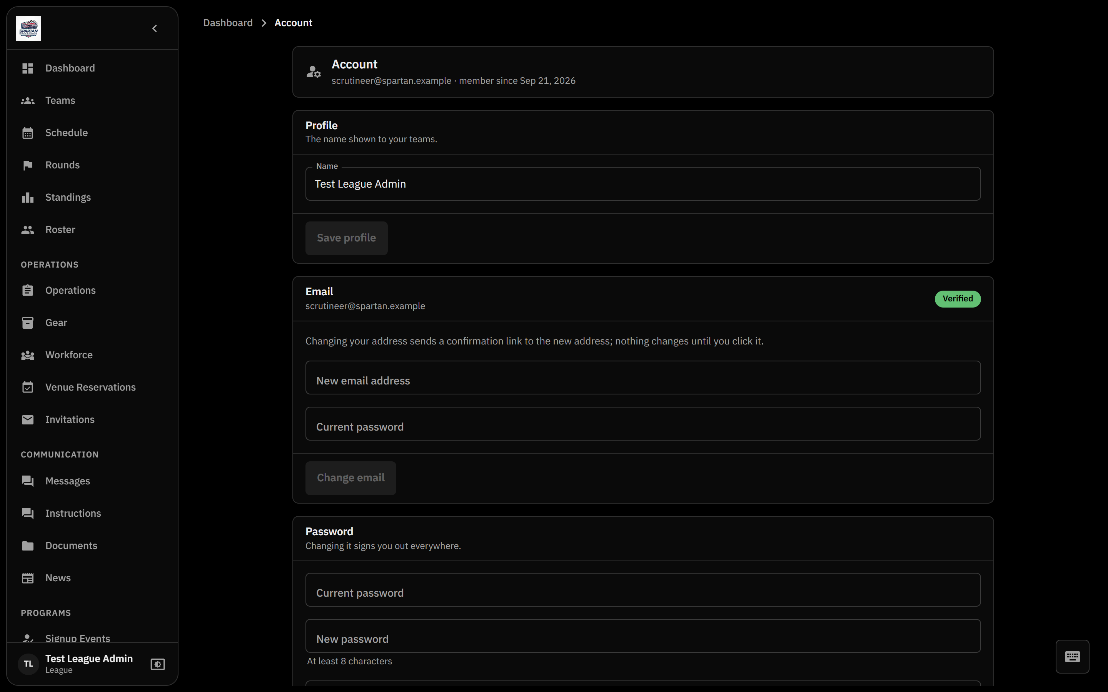The height and width of the screenshot is (692, 1108).
Task: Open the Schedule calendar icon
Action: 27,133
